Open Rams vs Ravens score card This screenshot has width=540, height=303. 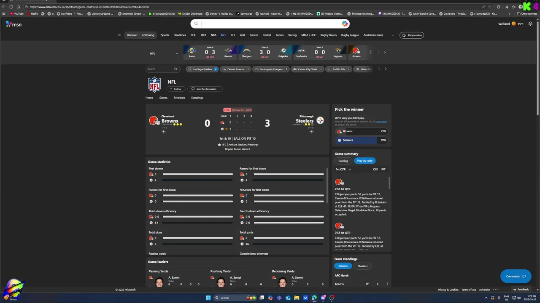210,52
